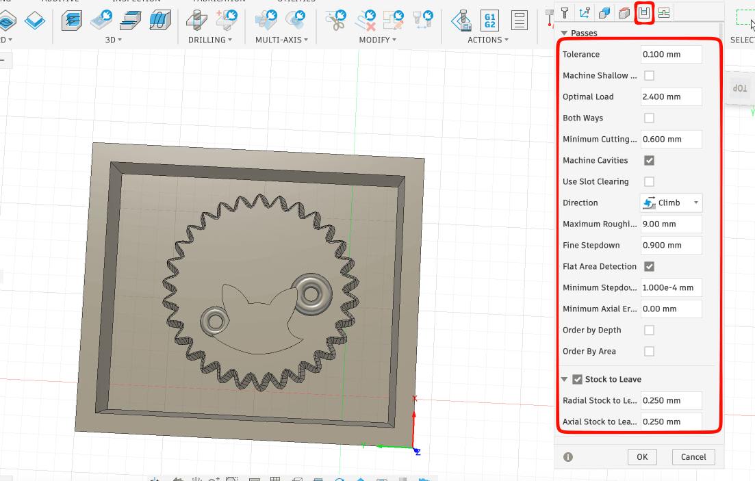Expand the DRILLING toolbar menu
755x481 pixels.
210,40
